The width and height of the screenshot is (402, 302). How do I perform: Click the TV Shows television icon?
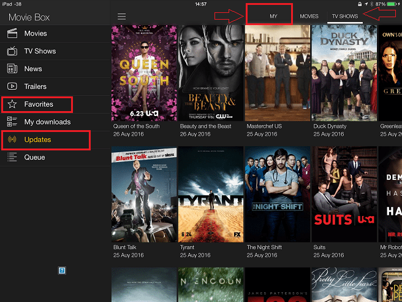(12, 51)
